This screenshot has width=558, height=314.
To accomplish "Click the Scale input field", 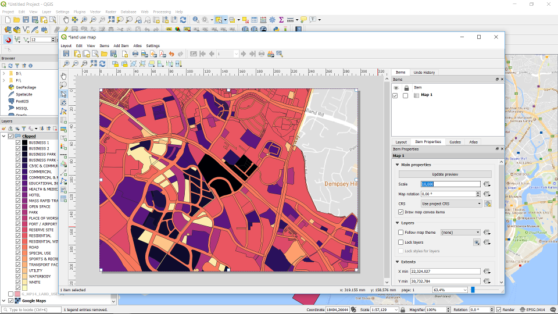I will click(451, 184).
